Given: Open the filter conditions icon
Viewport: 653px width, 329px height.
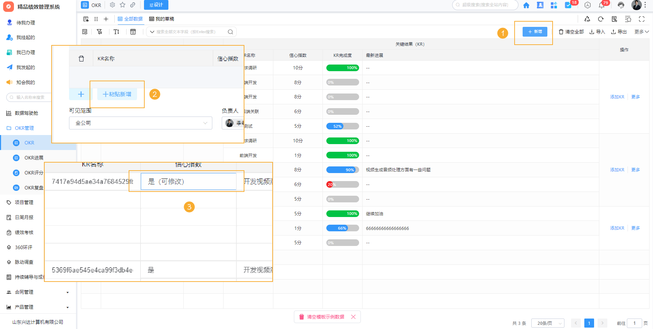Looking at the screenshot, I should click(99, 32).
